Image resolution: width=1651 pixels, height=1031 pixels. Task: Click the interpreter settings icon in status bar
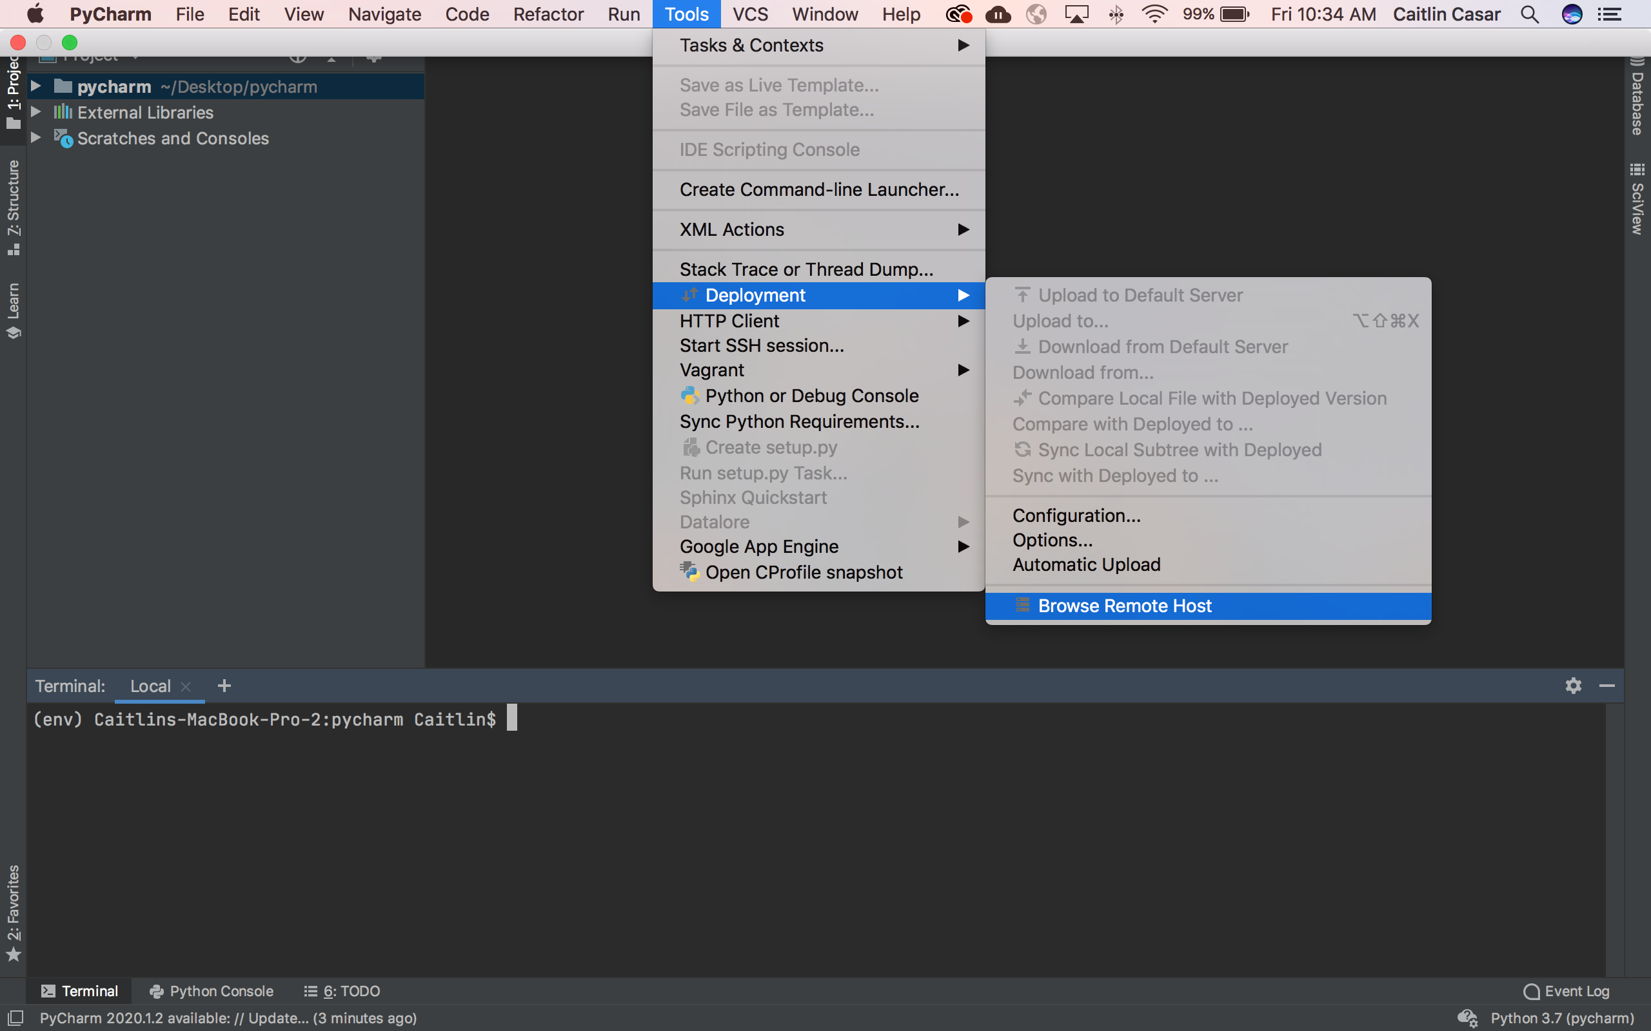pos(1467,1018)
